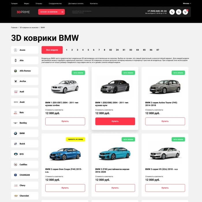Click the Buick brand logo
This screenshot has height=202, width=202.
[16, 144]
